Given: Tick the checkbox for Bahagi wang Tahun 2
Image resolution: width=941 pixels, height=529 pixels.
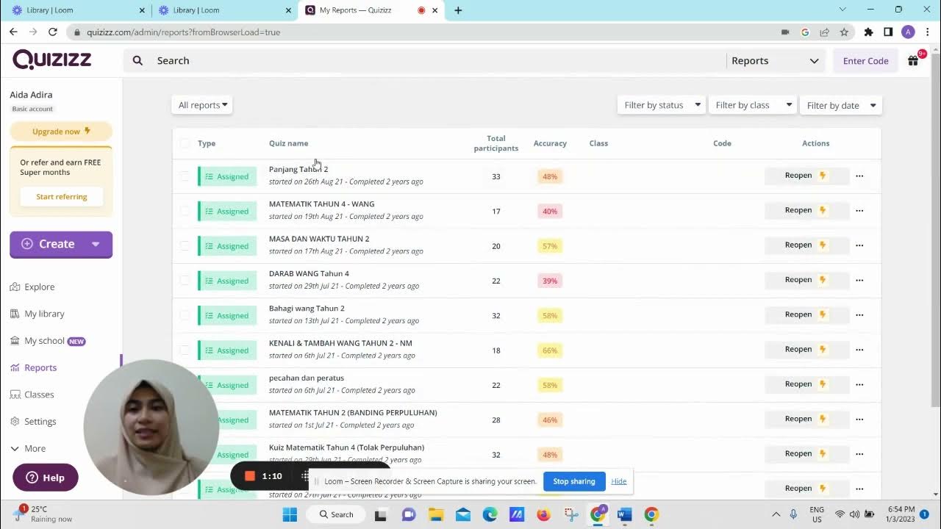Looking at the screenshot, I should pyautogui.click(x=185, y=315).
